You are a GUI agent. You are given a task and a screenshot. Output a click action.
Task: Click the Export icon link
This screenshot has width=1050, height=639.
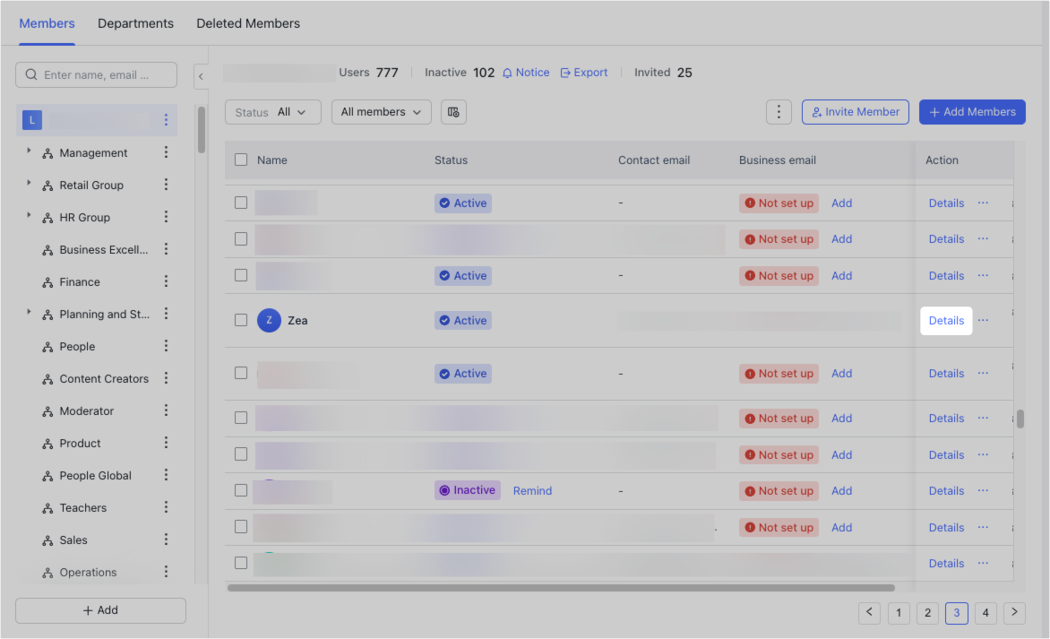point(565,73)
